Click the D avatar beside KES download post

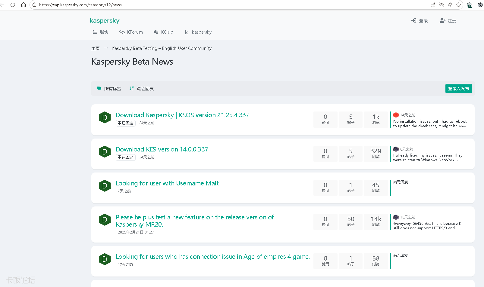click(105, 152)
